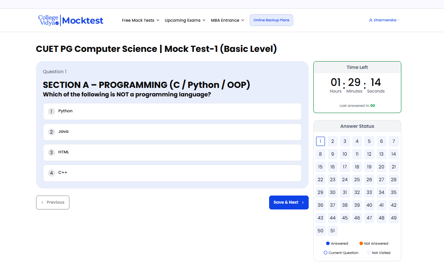
Task: Jump to question 25 in Answer Status
Action: tap(357, 180)
